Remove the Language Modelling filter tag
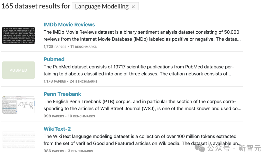The width and height of the screenshot is (270, 159). click(133, 7)
